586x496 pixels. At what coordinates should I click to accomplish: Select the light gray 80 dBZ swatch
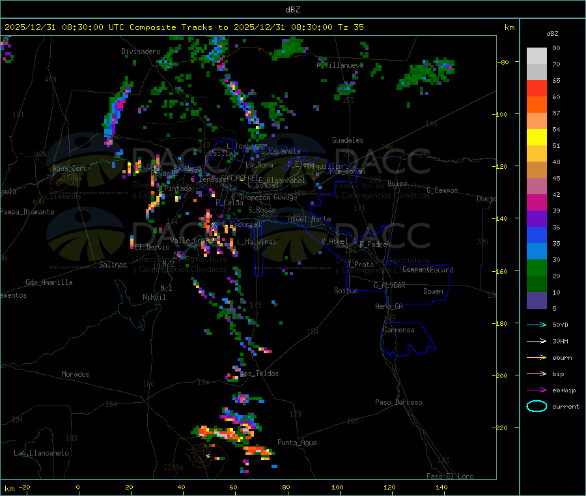click(537, 56)
